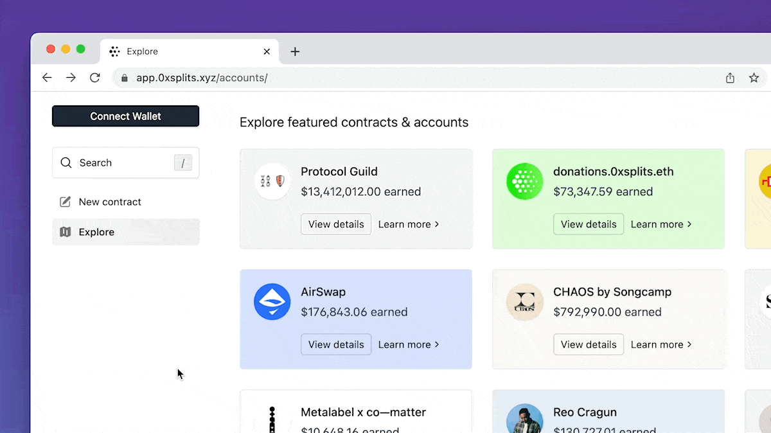Click Learn more on AirSwap card
The image size is (771, 433).
[x=409, y=344]
